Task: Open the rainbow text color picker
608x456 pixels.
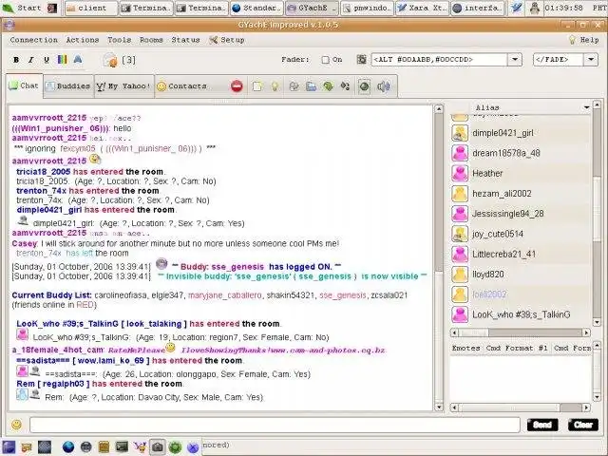Action: 62,59
